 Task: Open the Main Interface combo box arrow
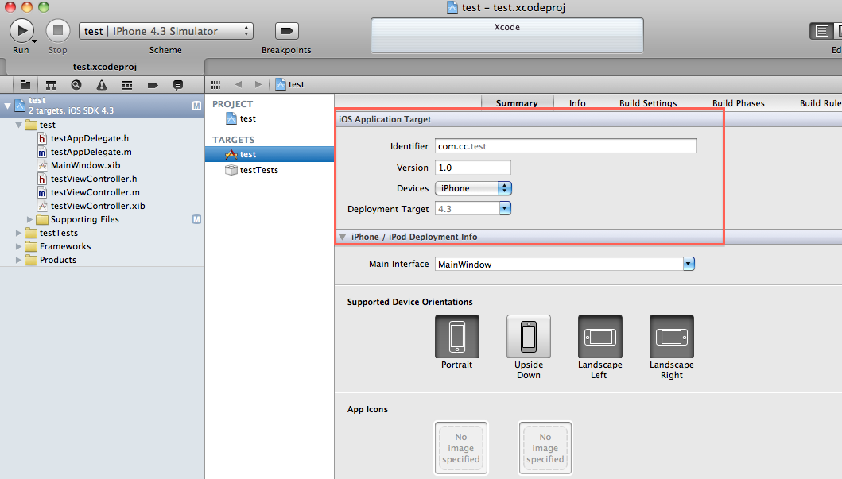pyautogui.click(x=689, y=264)
